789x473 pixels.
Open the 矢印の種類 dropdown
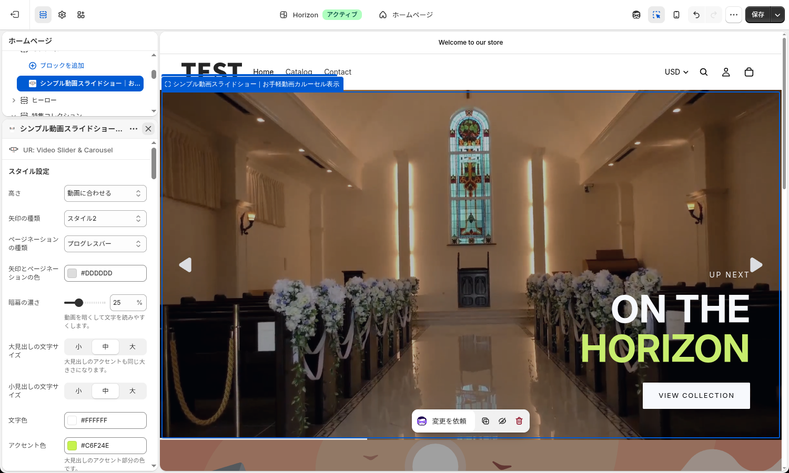click(105, 219)
